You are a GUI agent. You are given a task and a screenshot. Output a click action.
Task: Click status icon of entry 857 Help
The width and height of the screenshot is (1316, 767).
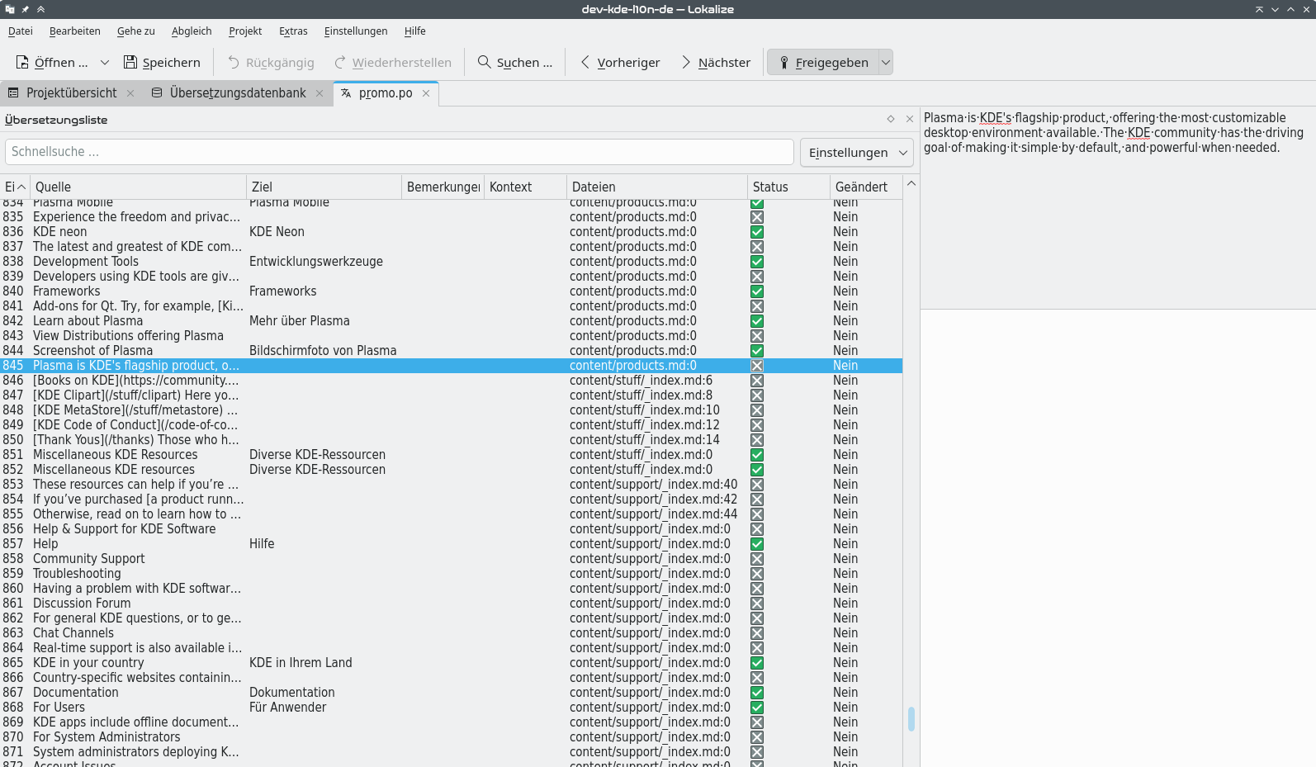point(757,544)
